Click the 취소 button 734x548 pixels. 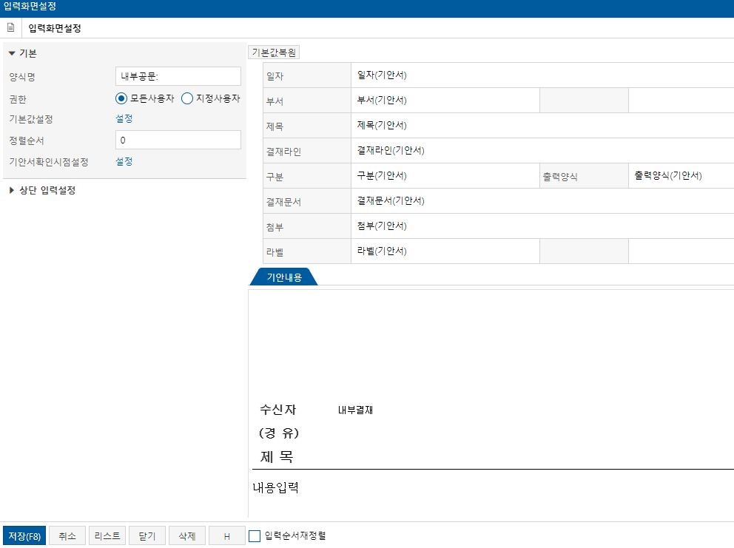point(67,536)
